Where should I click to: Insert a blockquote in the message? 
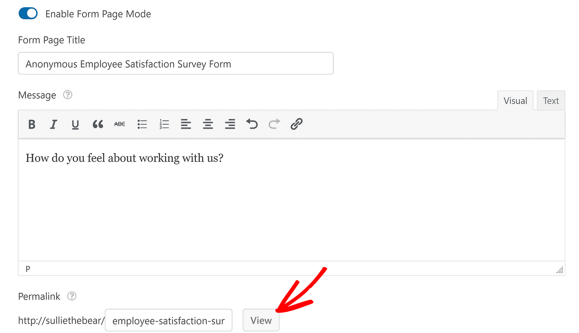click(98, 124)
